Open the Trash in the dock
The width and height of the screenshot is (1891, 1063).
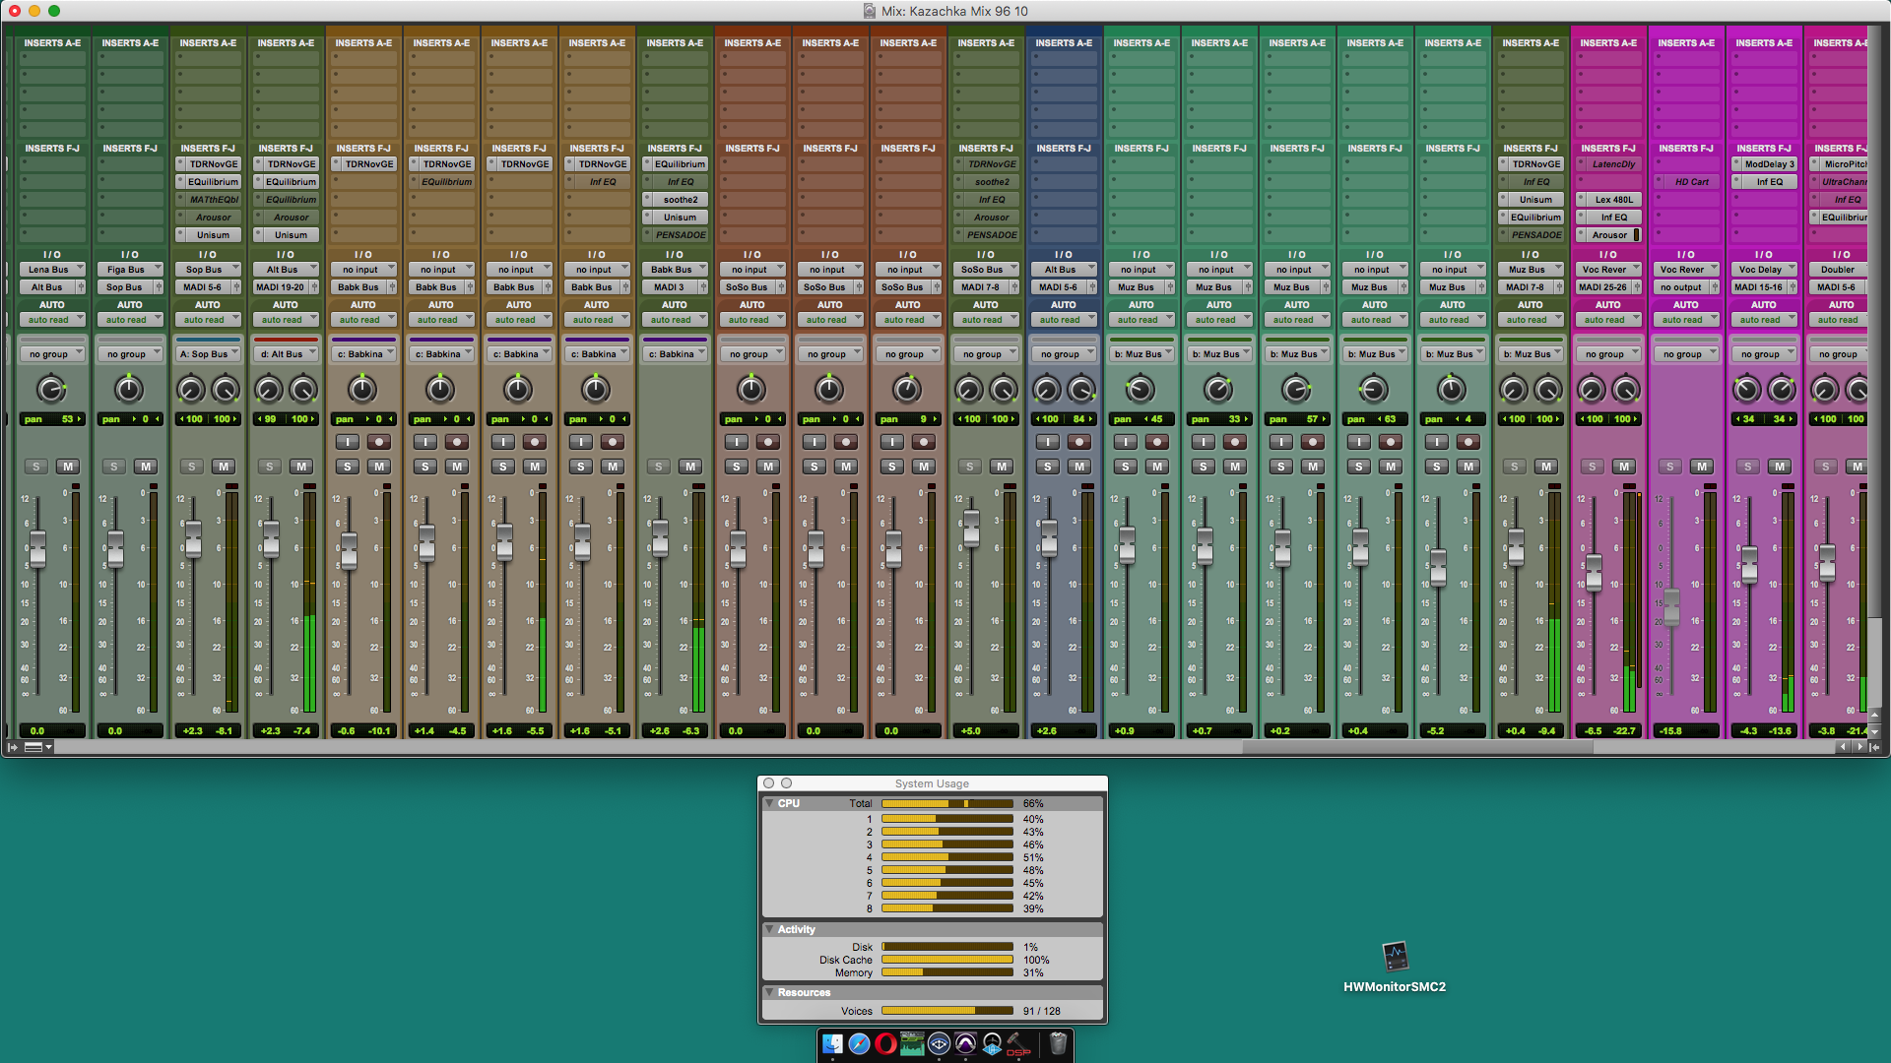coord(1058,1044)
